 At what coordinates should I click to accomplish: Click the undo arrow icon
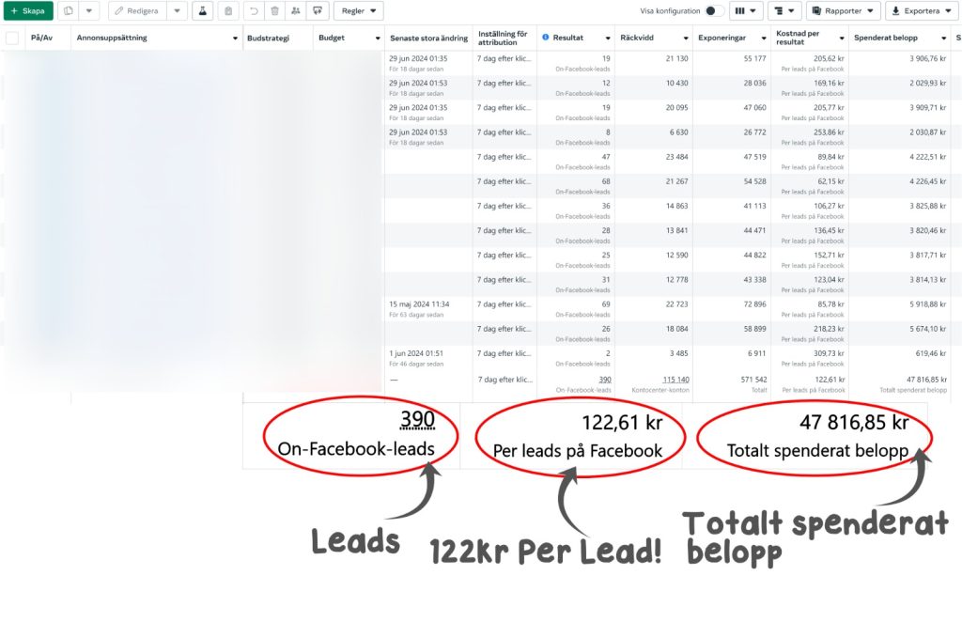pos(252,10)
